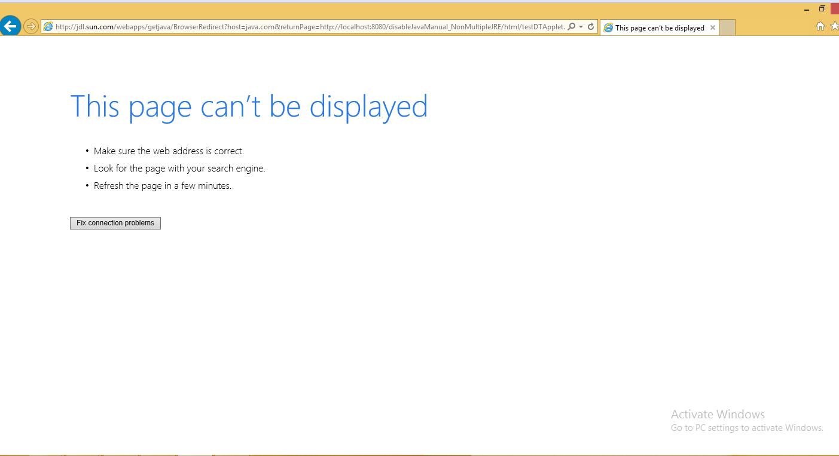
Task: Click the magnifier search icon in address bar
Action: point(571,27)
